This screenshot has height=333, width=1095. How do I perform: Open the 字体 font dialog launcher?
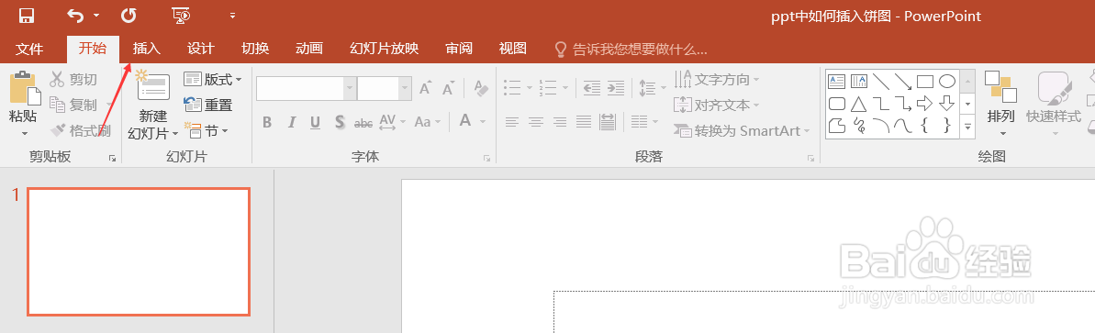coord(486,159)
